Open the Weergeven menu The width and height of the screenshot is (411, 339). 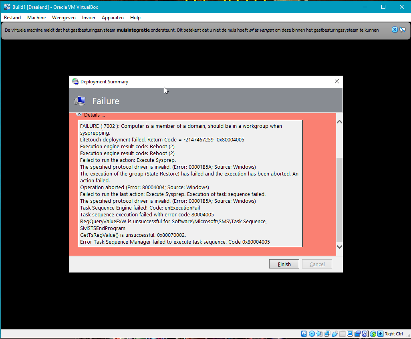click(64, 18)
